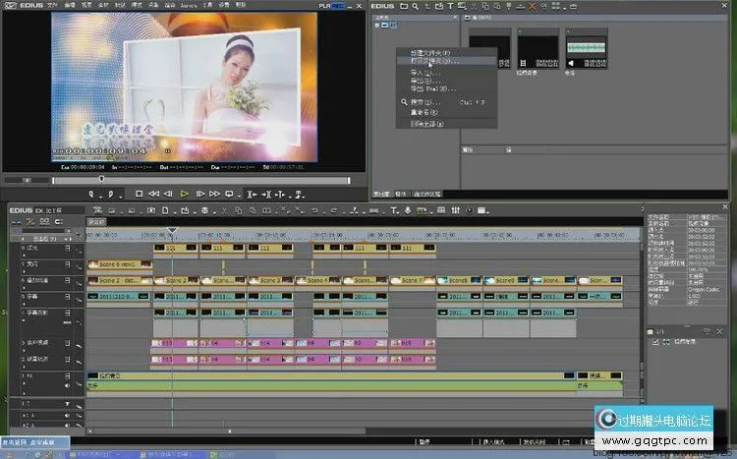Open the view mode dropdown in bin toolbar
Viewport: 737px width, 459px height.
click(x=566, y=6)
